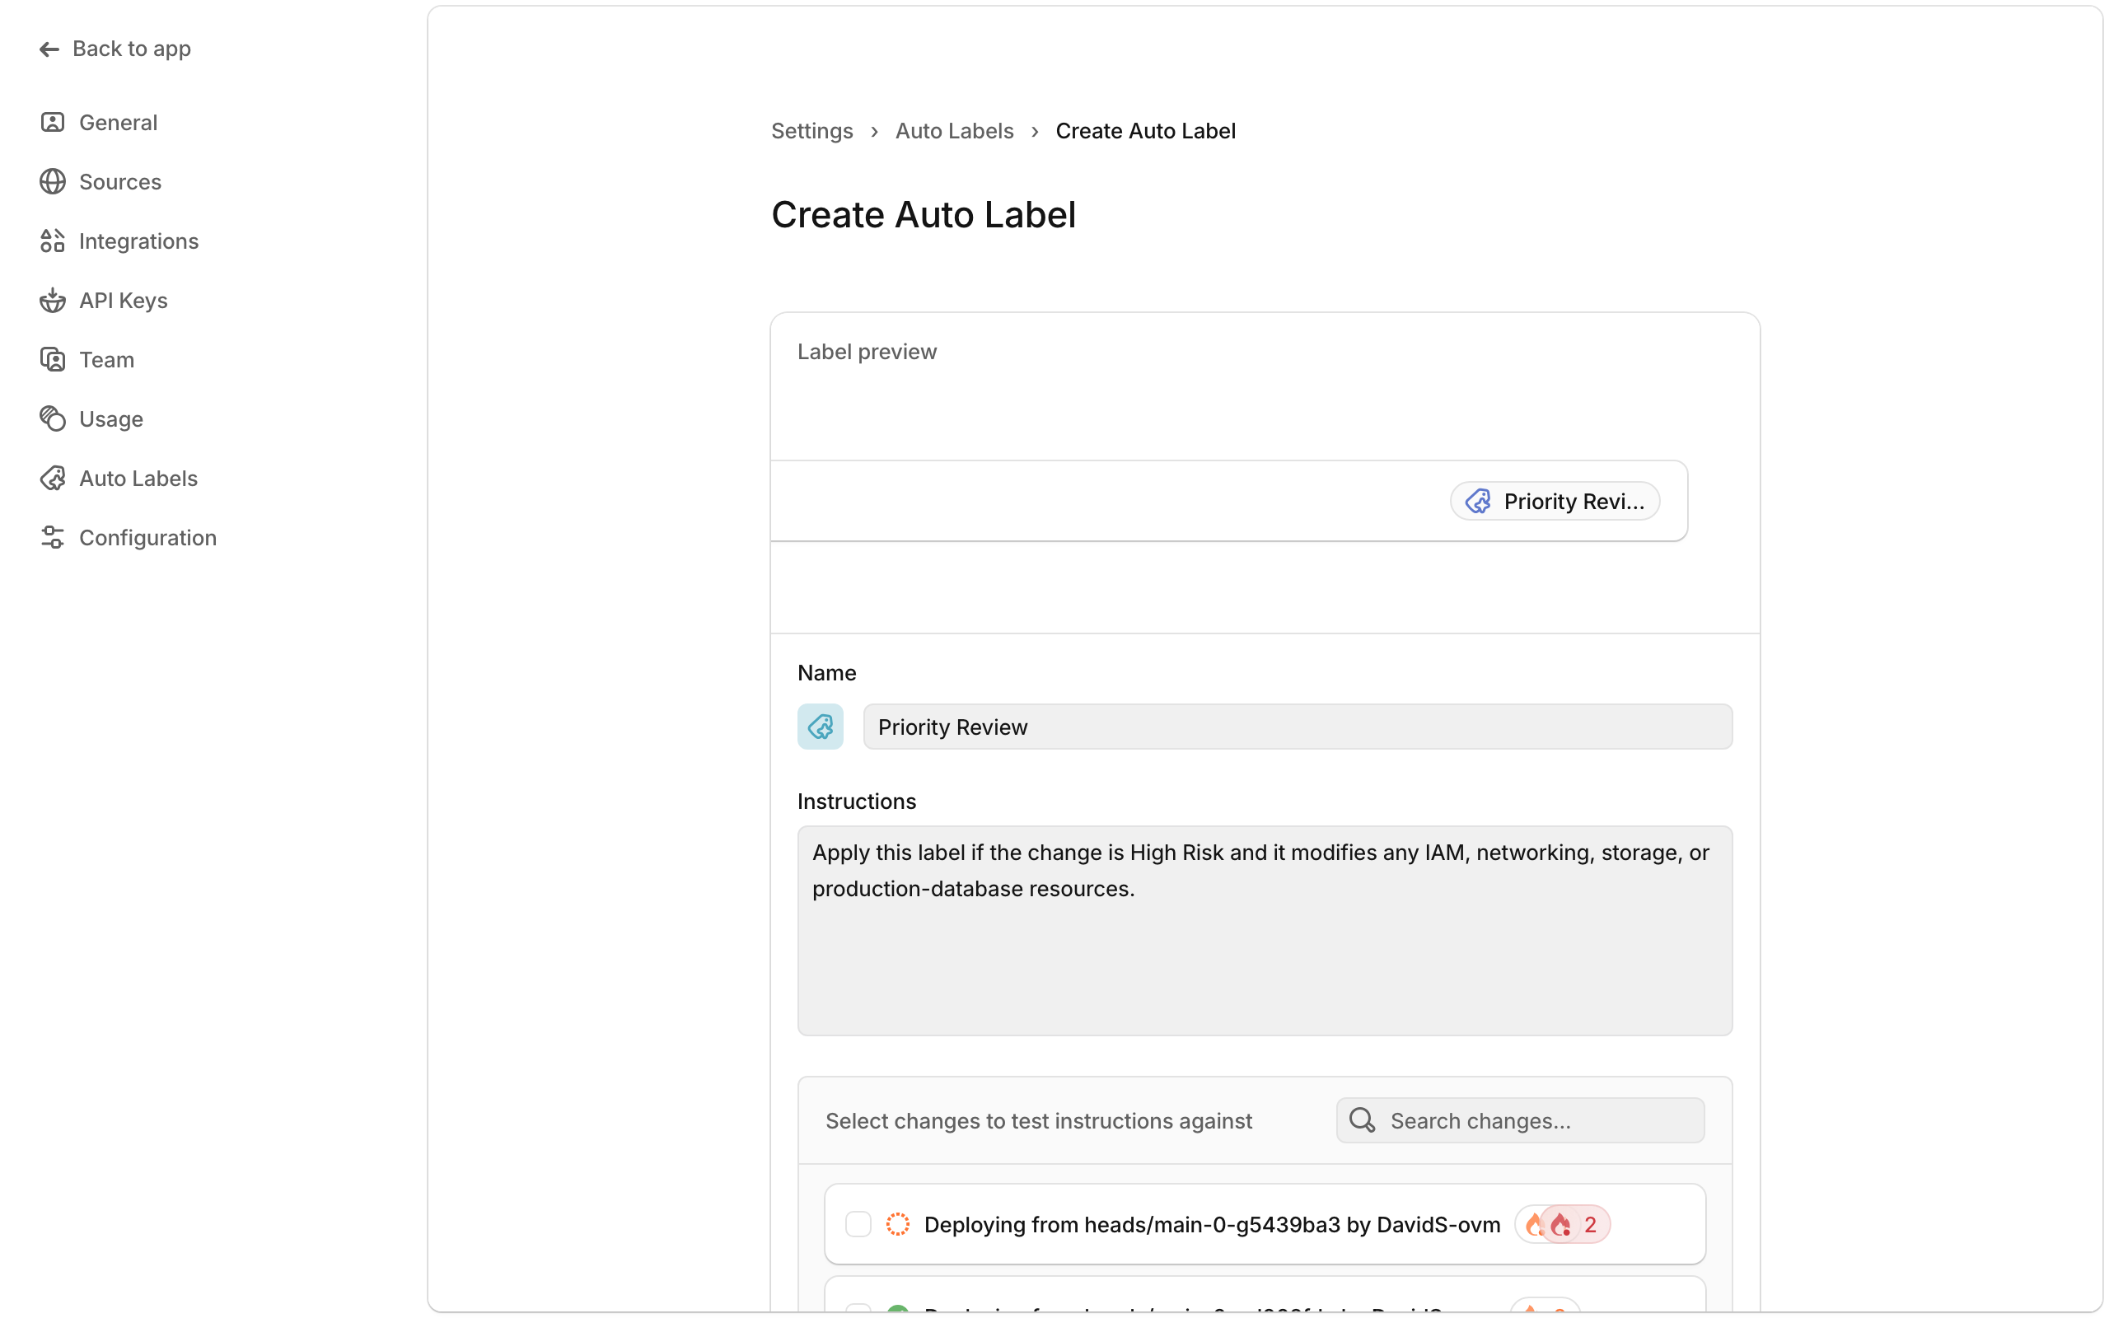
Task: Click the Usage coins icon
Action: pyautogui.click(x=52, y=418)
